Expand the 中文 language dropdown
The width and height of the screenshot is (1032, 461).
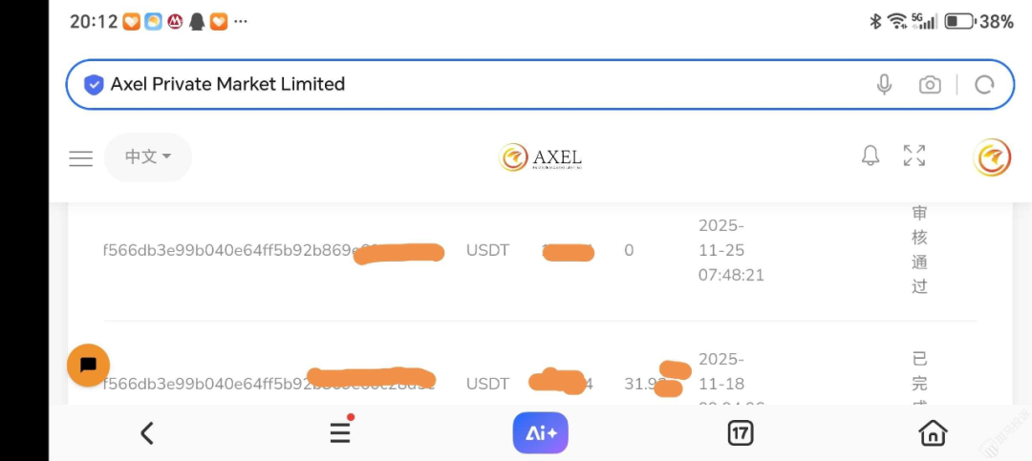(148, 157)
